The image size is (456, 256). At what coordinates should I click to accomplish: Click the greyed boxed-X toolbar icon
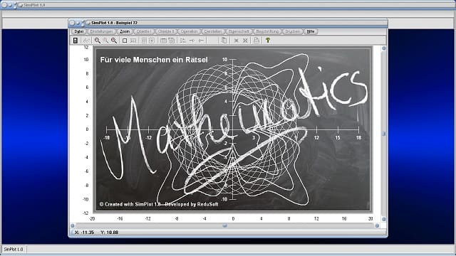152,41
